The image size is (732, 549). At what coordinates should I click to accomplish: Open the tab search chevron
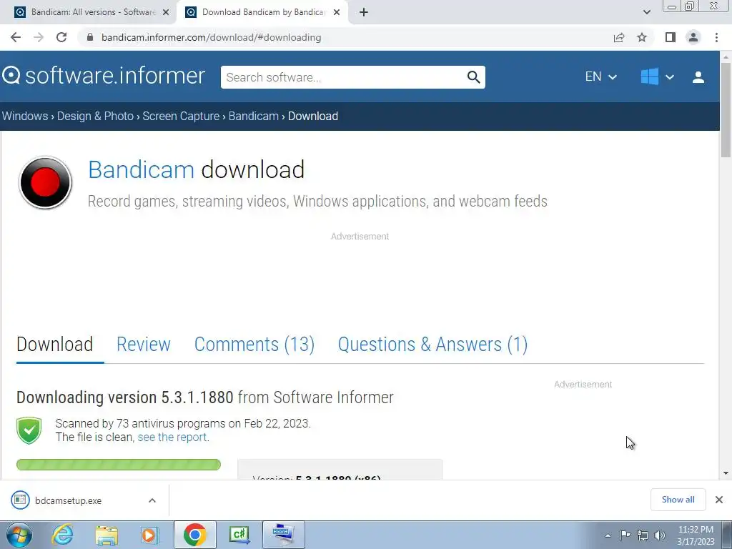646,12
